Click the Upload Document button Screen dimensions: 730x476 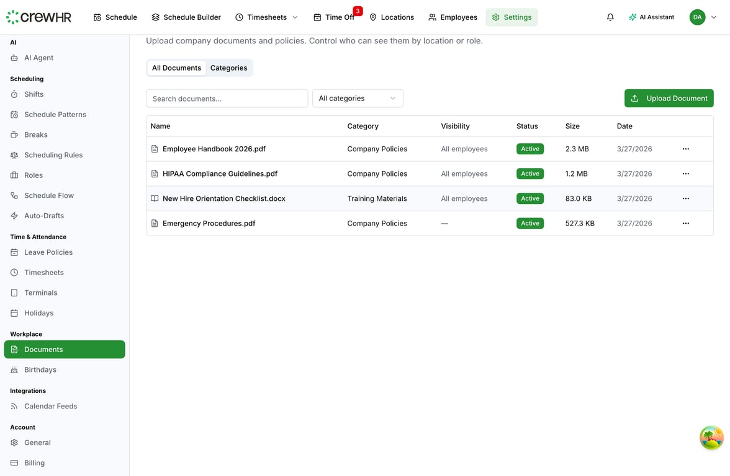(x=669, y=98)
